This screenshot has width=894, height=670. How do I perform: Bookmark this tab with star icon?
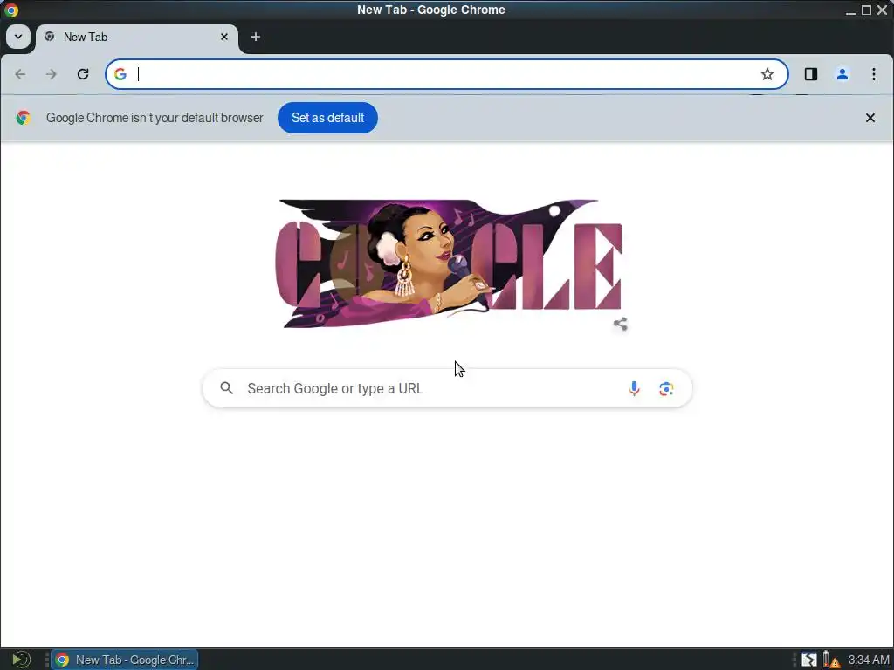click(x=767, y=74)
